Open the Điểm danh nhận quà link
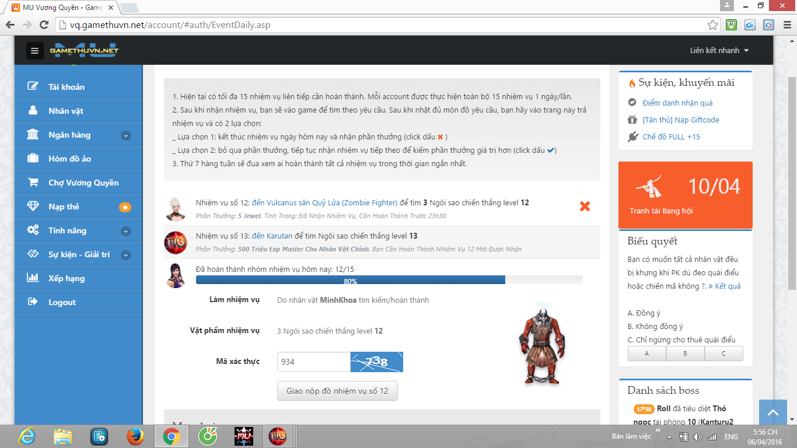Screen dimensions: 797x448 677,103
